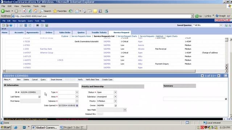Click the first Siebel toolbar icon
232x130 pixels.
click(x=3, y=25)
